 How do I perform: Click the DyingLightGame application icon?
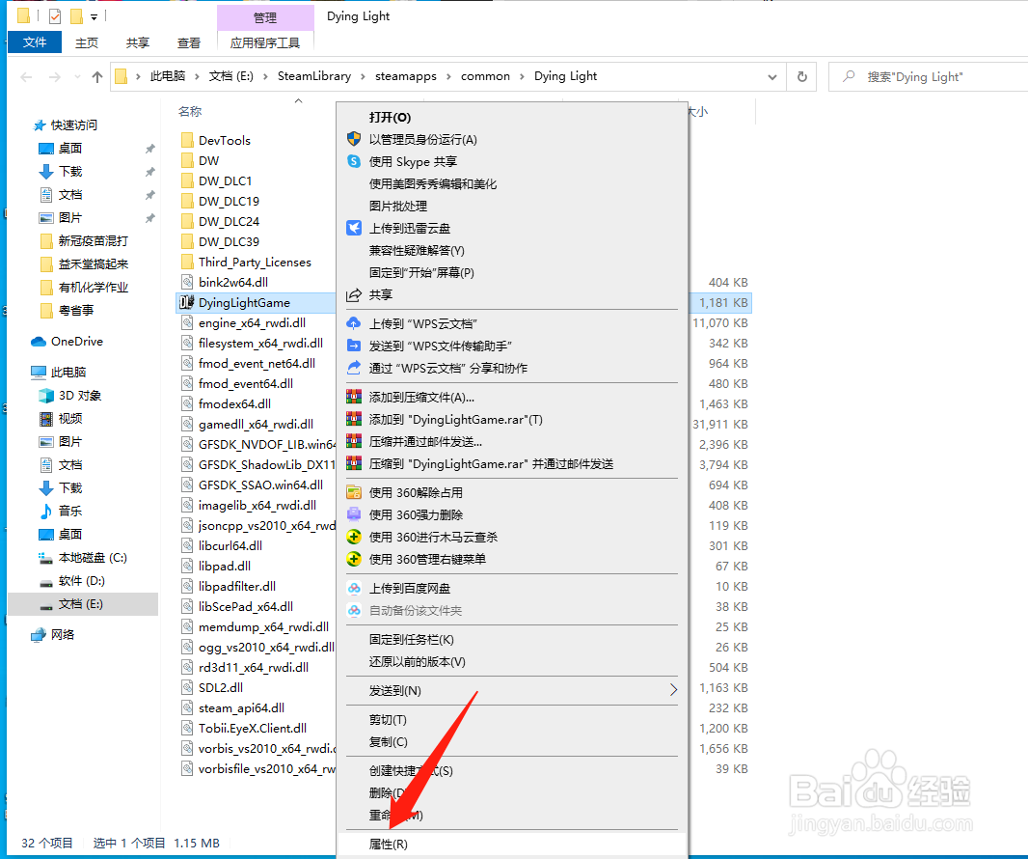pyautogui.click(x=187, y=302)
